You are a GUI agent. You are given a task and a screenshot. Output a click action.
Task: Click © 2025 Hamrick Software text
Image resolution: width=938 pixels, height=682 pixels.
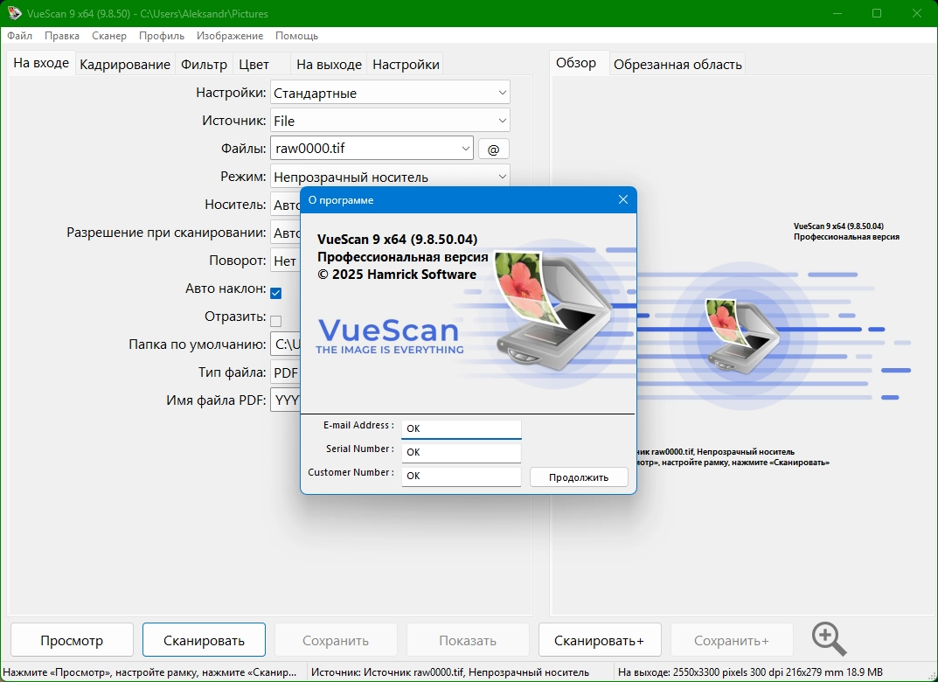coord(397,275)
